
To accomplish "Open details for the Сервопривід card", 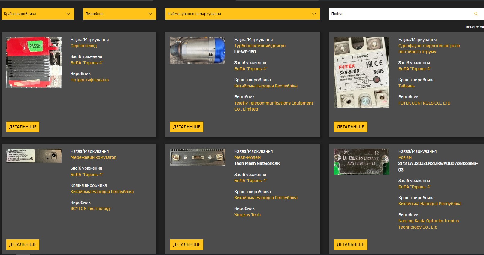I will tap(23, 127).
